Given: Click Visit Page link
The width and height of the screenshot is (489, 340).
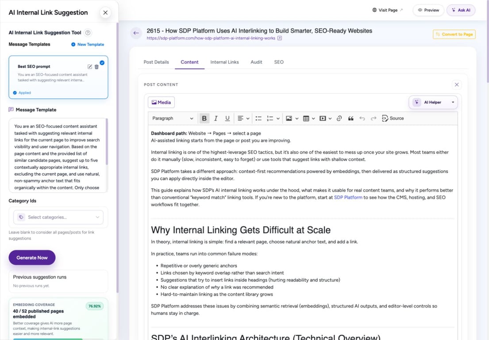Looking at the screenshot, I should [x=388, y=10].
